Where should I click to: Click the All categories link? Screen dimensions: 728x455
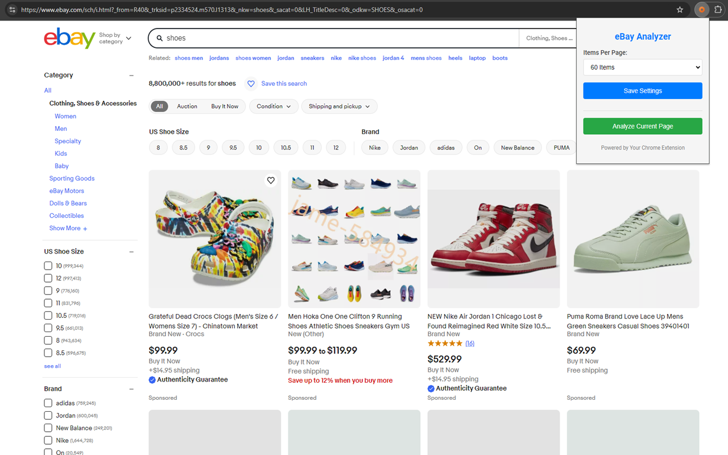tap(48, 90)
